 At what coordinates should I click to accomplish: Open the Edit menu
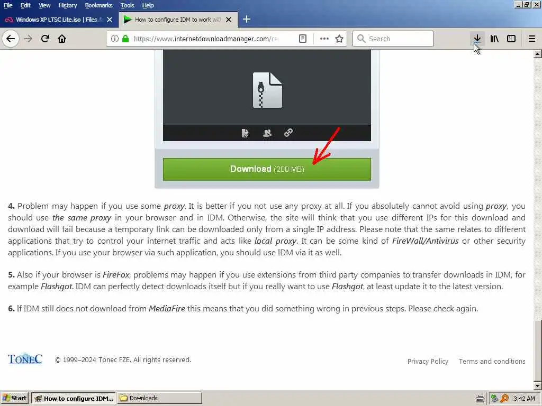click(x=25, y=5)
